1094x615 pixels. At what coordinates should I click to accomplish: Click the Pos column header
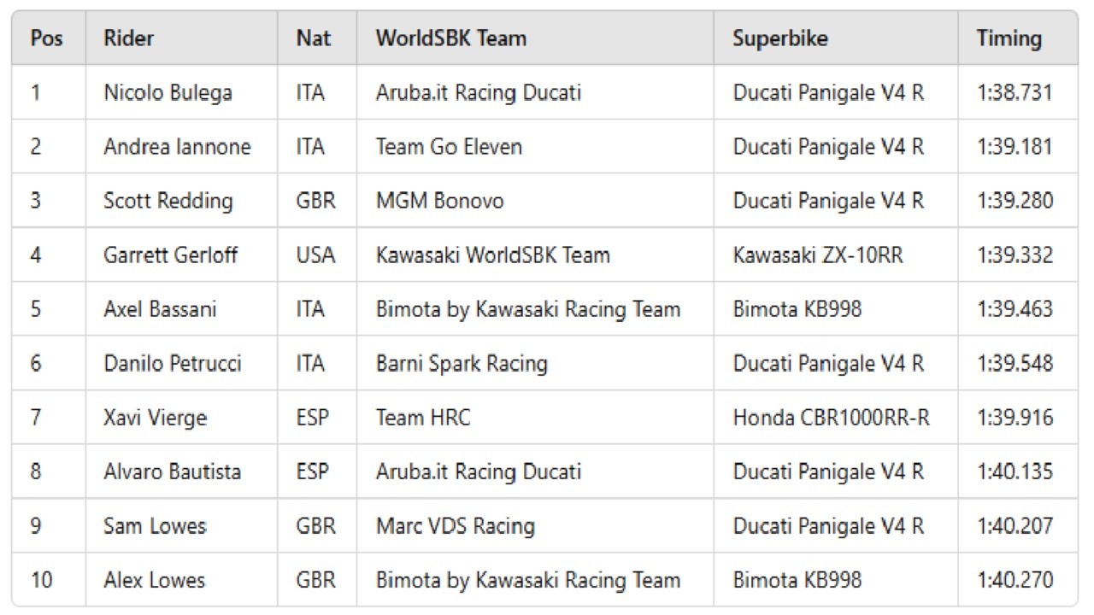coord(47,38)
